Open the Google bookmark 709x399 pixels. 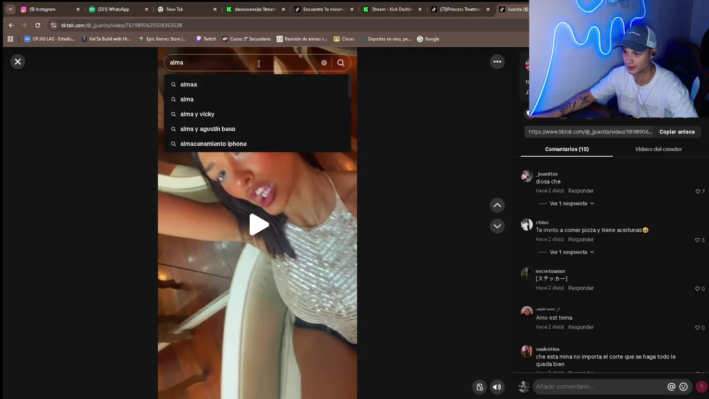click(428, 39)
